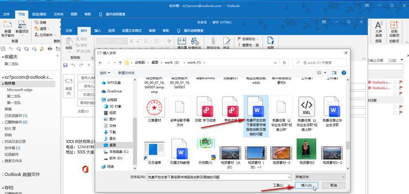Open 已删除邮件 [2] folder in Outlook
Image resolution: width=409 pixels, height=194 pixels.
16,122
